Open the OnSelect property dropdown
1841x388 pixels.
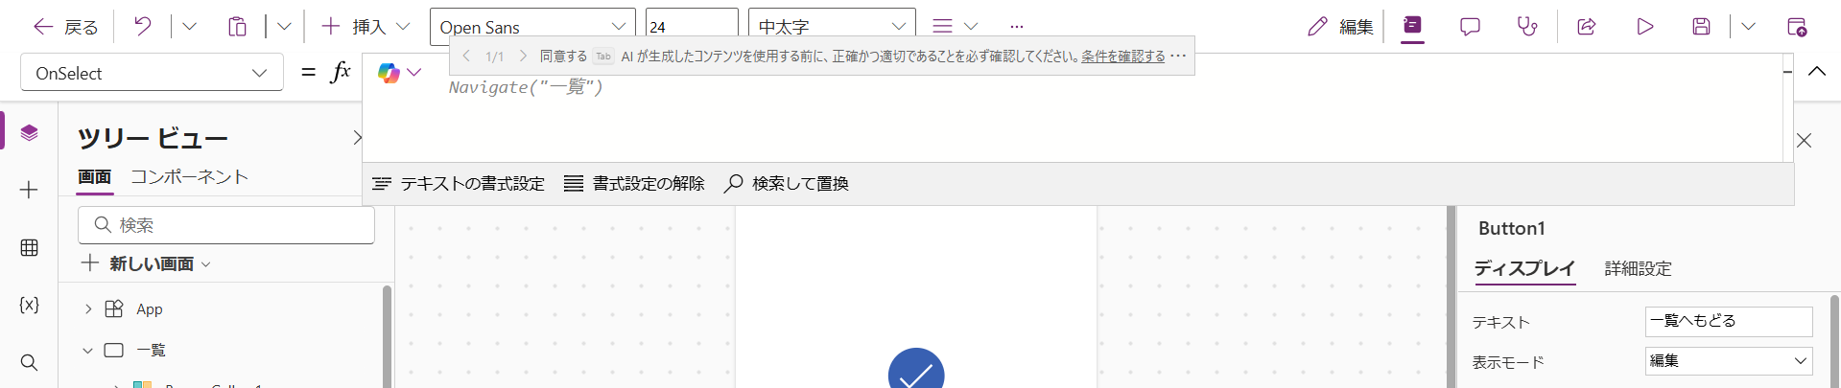[152, 73]
